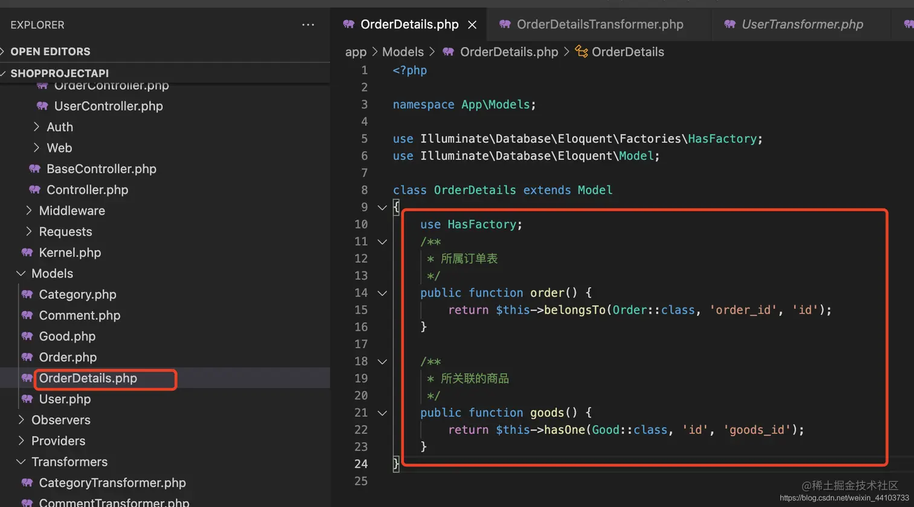Click the class symbol icon in breadcrumb

(582, 51)
